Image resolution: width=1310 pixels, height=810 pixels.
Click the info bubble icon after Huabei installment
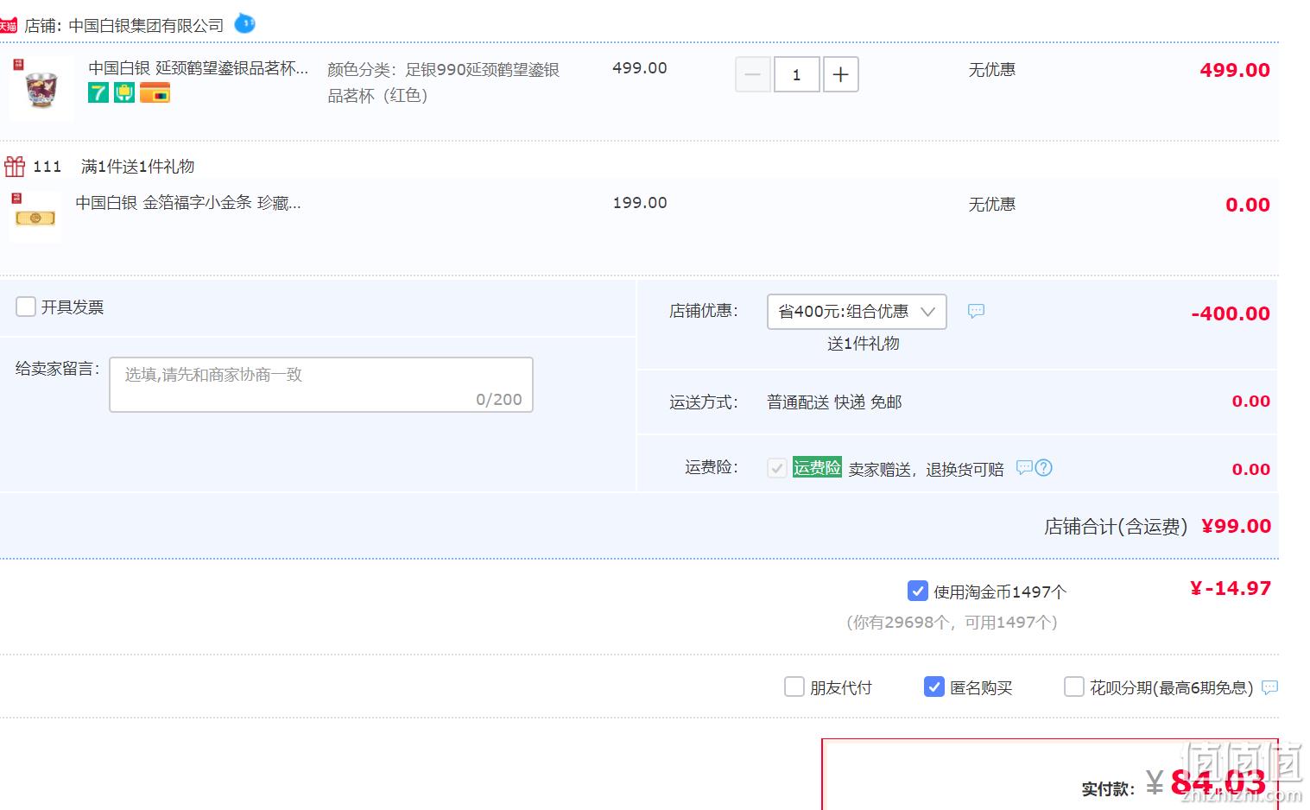point(1269,687)
